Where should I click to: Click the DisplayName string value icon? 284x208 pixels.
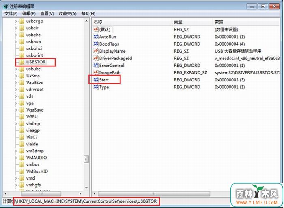96,51
